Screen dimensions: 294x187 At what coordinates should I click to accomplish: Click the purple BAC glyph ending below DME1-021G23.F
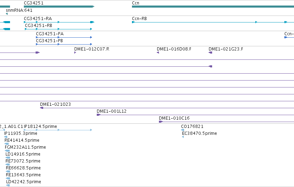210,66
